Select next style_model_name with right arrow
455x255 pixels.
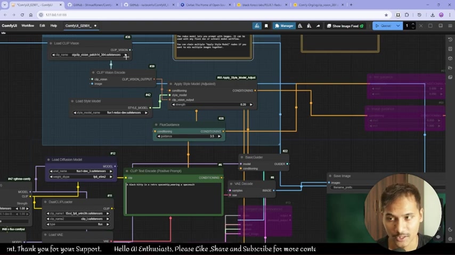pyautogui.click(x=146, y=113)
